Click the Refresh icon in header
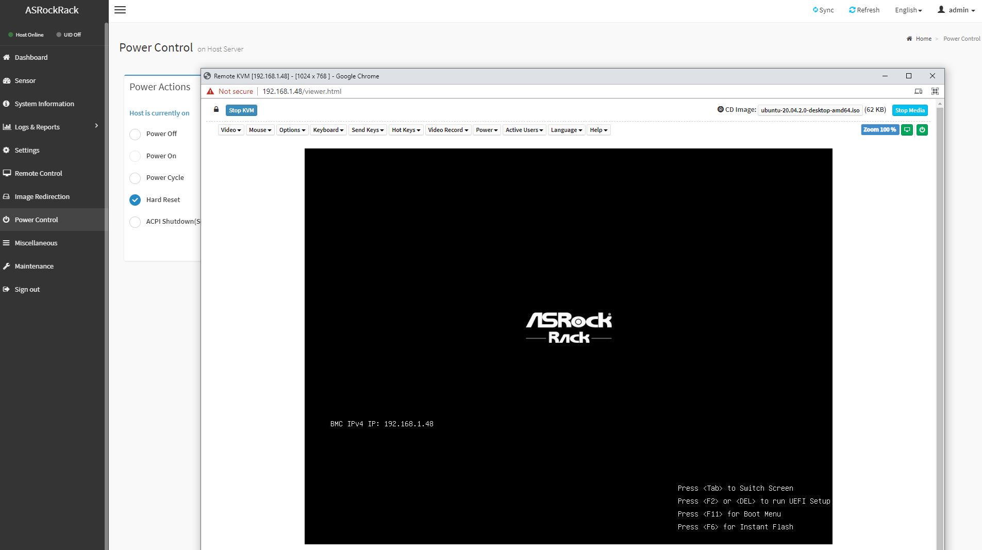The height and width of the screenshot is (550, 982). click(852, 10)
